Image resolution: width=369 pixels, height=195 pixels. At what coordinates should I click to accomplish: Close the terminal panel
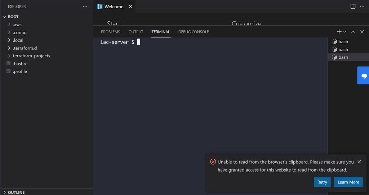pos(362,32)
